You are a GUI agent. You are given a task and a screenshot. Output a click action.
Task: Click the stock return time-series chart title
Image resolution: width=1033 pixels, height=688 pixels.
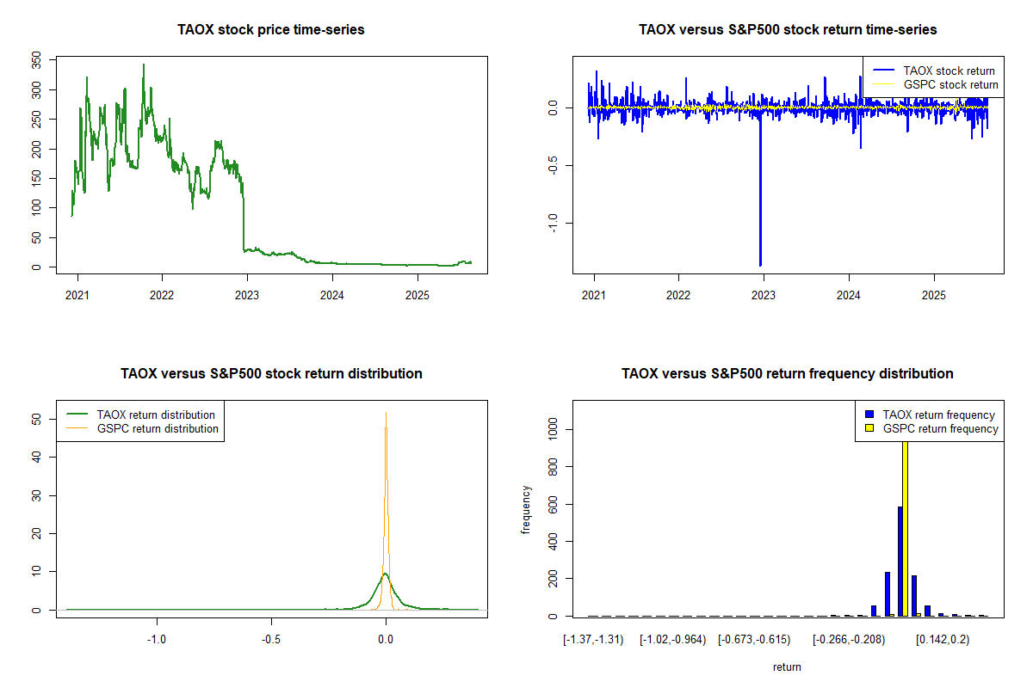coord(788,30)
